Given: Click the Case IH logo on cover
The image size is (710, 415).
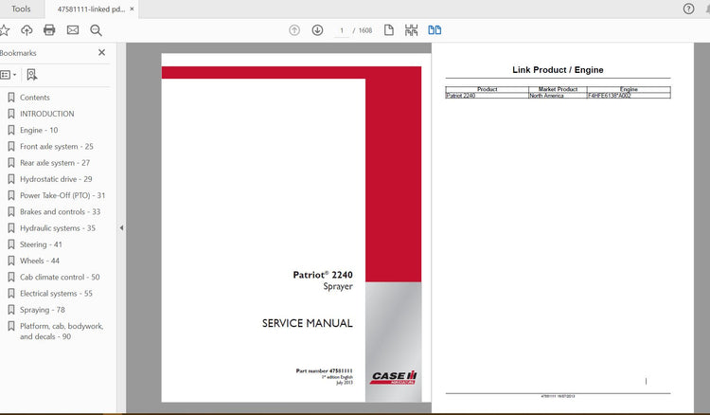Looking at the screenshot, I should 394,377.
